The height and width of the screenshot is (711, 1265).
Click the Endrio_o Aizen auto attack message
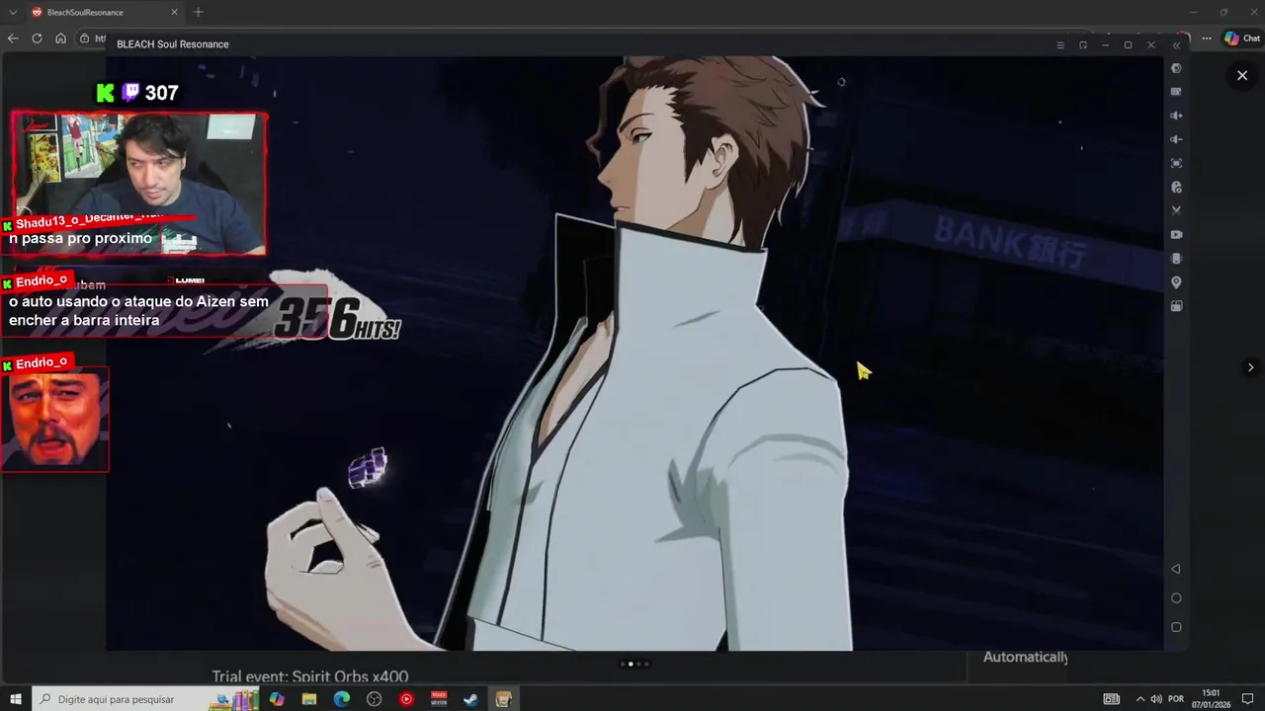pyautogui.click(x=138, y=311)
